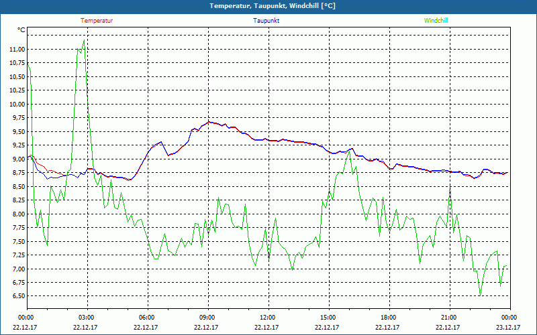Click the 6,50 y-axis value
This screenshot has height=335, width=537.
19,296
